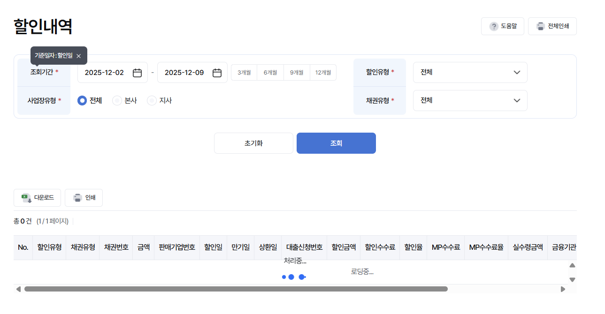Select the 9개월 period shortcut
Viewport: 605px width, 314px height.
pyautogui.click(x=297, y=73)
